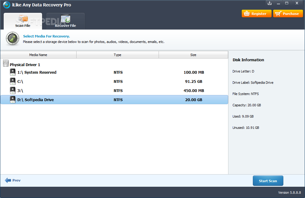Sort by the Media Name column header
The width and height of the screenshot is (305, 198).
(x=38, y=55)
